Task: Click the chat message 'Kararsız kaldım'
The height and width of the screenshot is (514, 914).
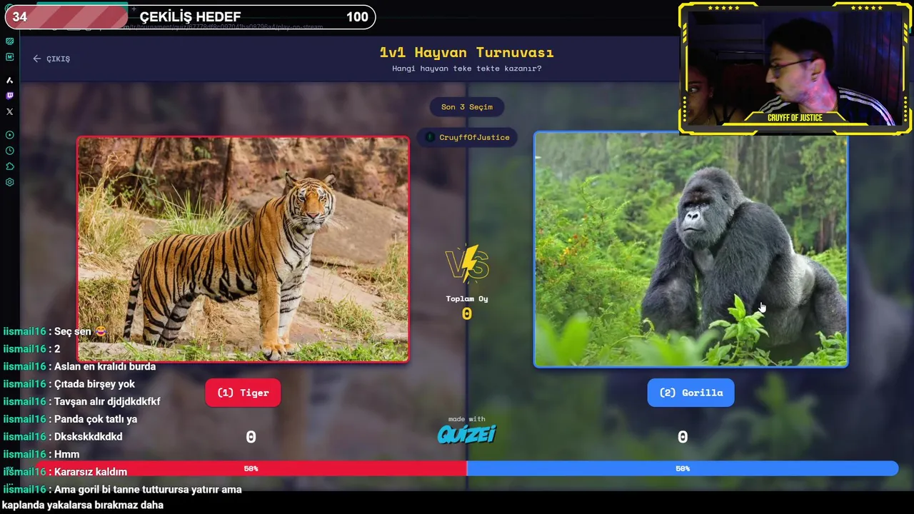Action: point(91,472)
